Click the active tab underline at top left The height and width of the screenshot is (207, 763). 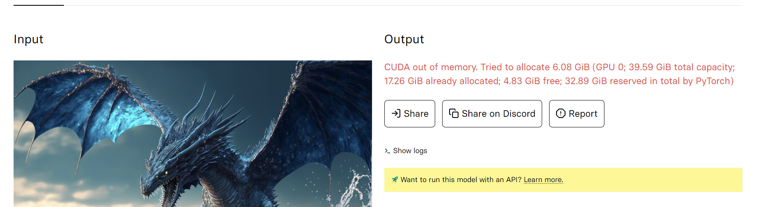[39, 5]
